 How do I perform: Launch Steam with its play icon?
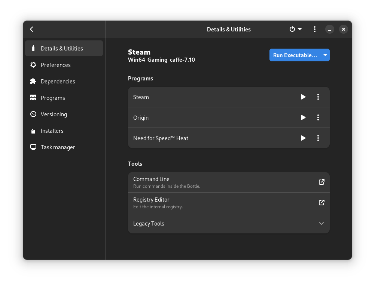coord(303,97)
